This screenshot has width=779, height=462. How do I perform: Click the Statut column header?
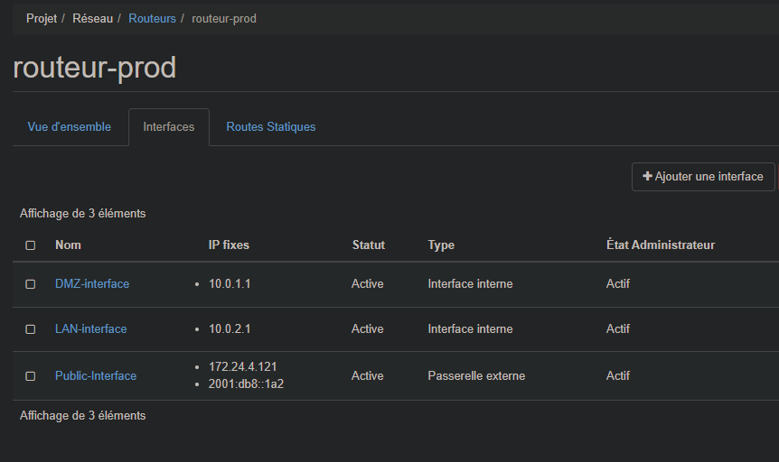point(368,245)
